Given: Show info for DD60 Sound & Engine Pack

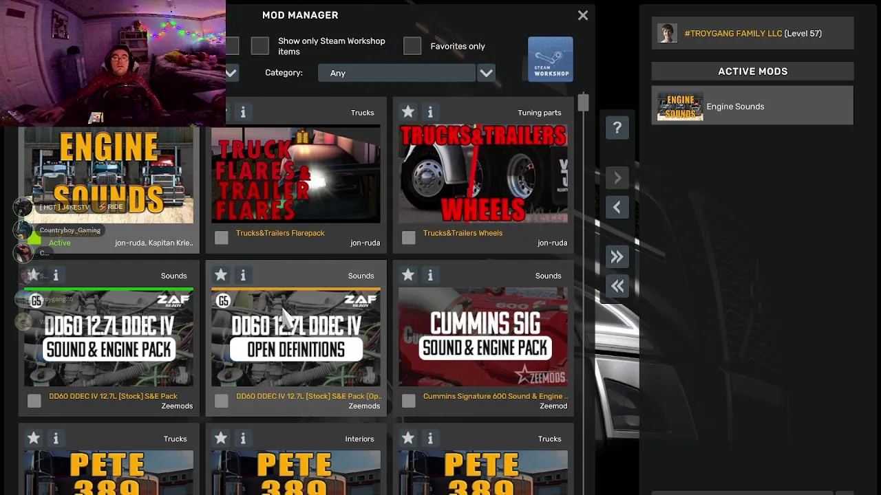Looking at the screenshot, I should coord(56,276).
